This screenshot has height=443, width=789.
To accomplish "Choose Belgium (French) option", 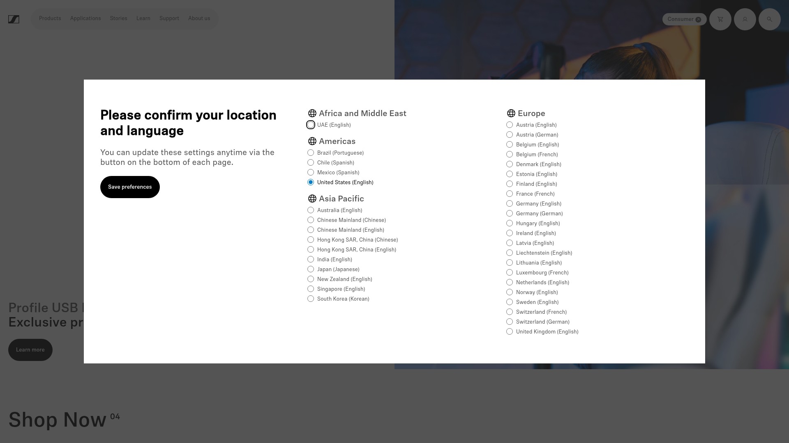I will (510, 154).
